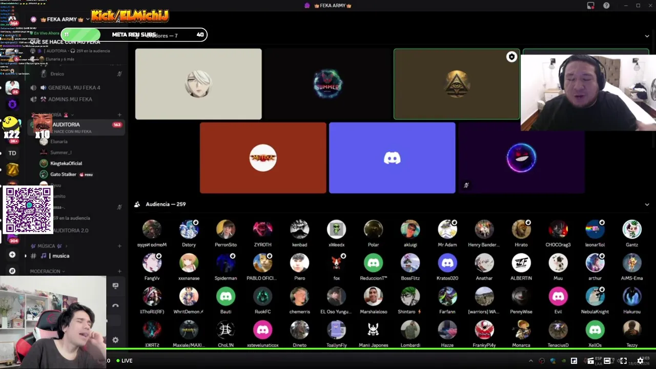This screenshot has height=369, width=656.
Task: Select the Kratos020 audience member
Action: 447,266
